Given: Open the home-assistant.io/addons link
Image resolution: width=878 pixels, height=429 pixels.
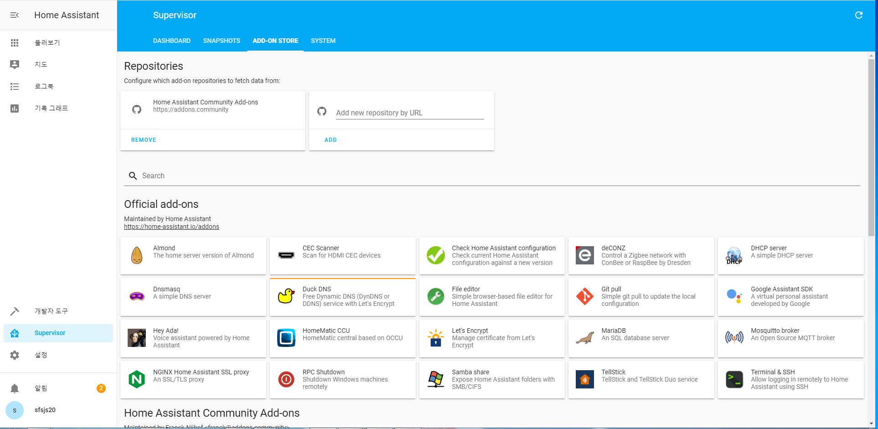Looking at the screenshot, I should (171, 227).
